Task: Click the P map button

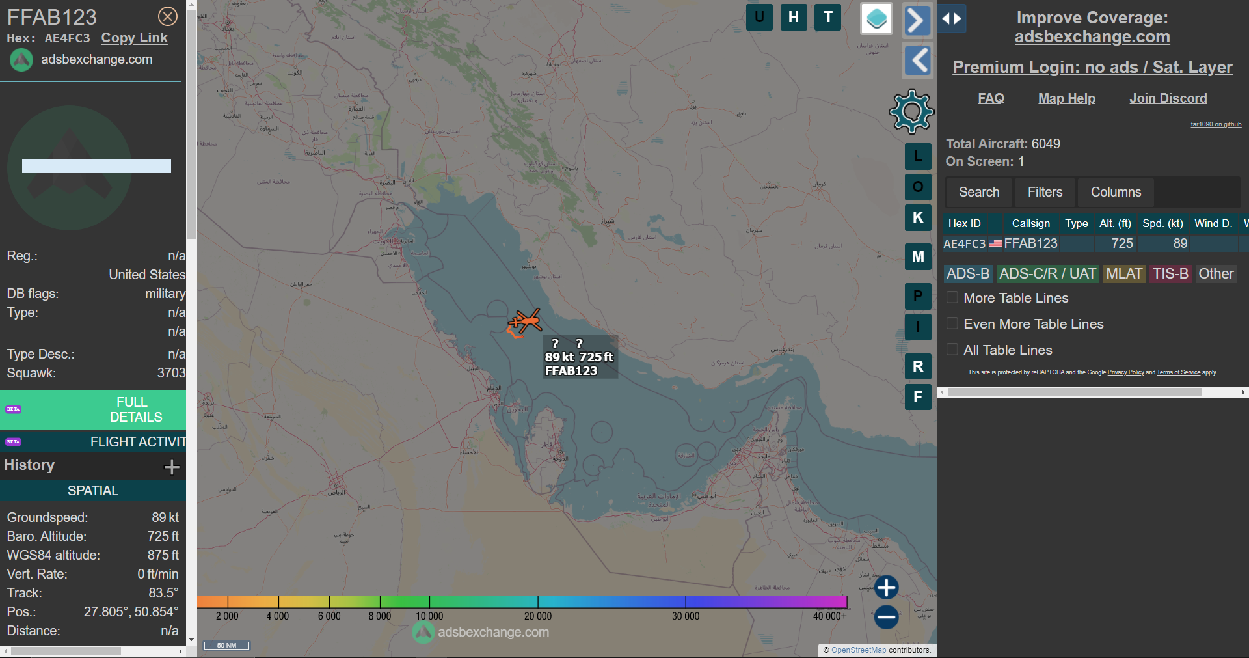Action: (x=918, y=296)
